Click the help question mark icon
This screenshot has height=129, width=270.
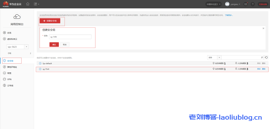[x=252, y=4]
